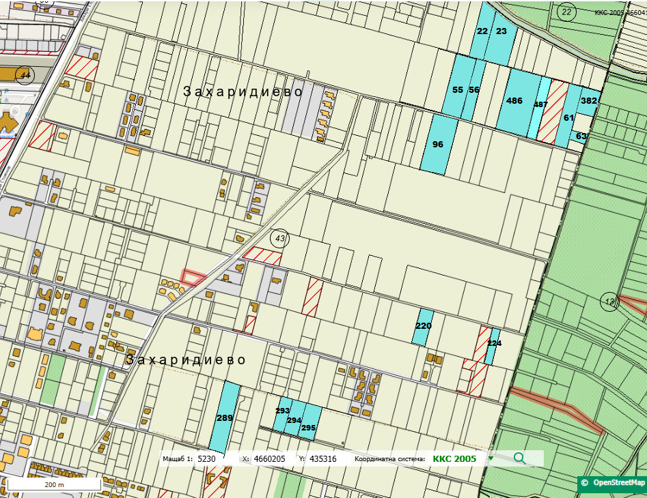
Task: Click the circled district marker 43
Action: (279, 238)
